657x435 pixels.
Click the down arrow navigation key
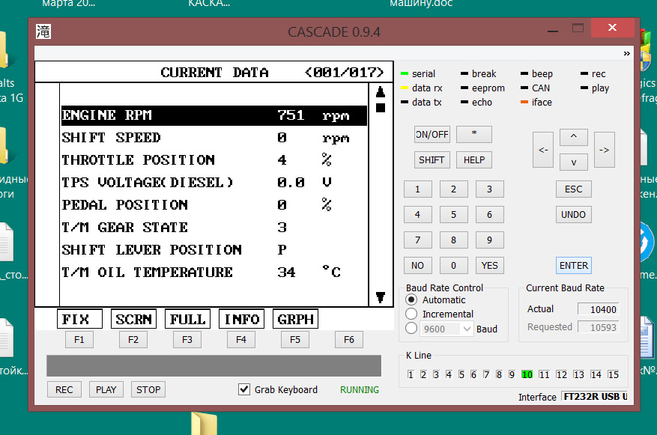[x=574, y=162]
